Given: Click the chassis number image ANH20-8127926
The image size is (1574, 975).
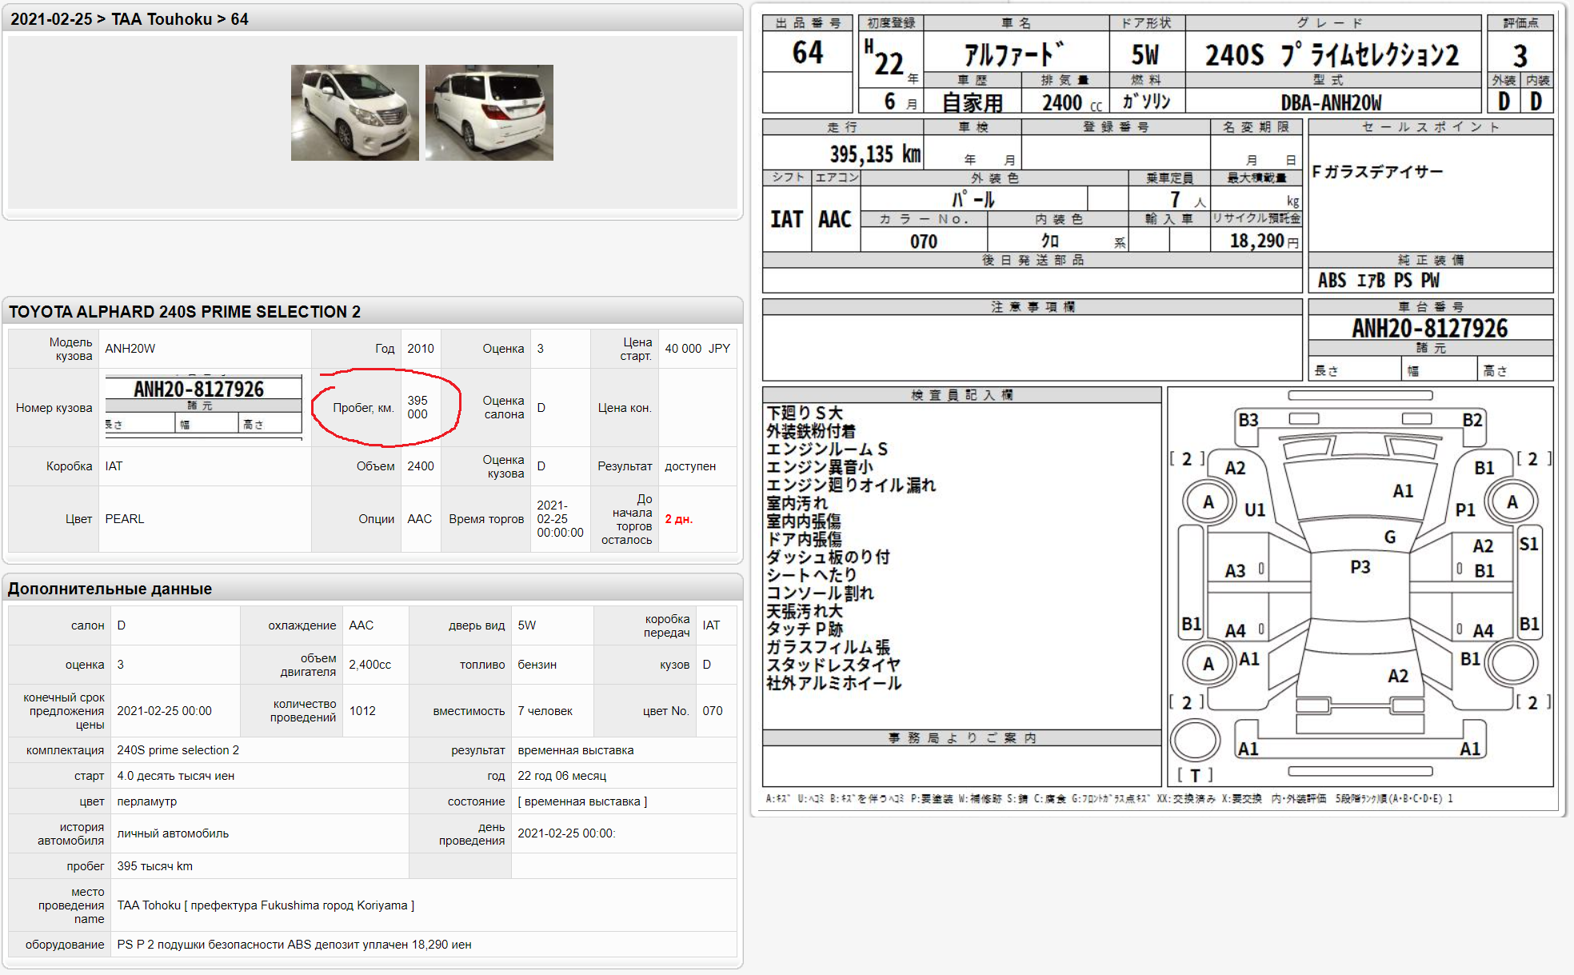Looking at the screenshot, I should tap(203, 407).
